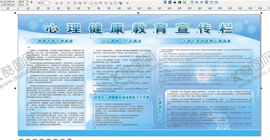This screenshot has width=270, height=140.
Task: Click the rotation angle field
Action: pos(44,3)
